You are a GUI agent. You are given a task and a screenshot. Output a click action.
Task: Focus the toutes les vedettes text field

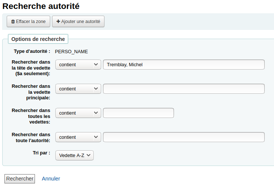click(x=138, y=113)
